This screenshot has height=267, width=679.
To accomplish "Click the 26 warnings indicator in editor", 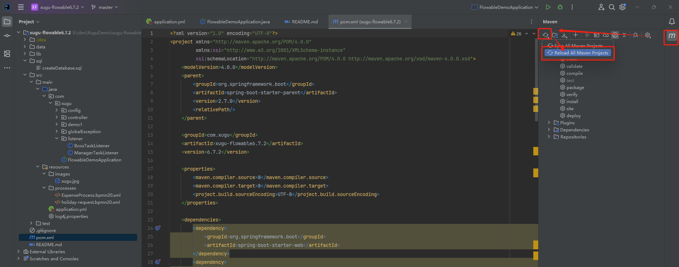I will pyautogui.click(x=516, y=34).
